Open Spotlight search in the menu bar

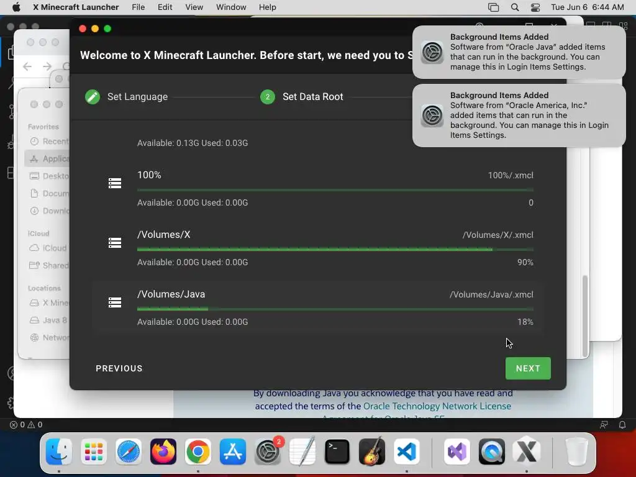(515, 7)
